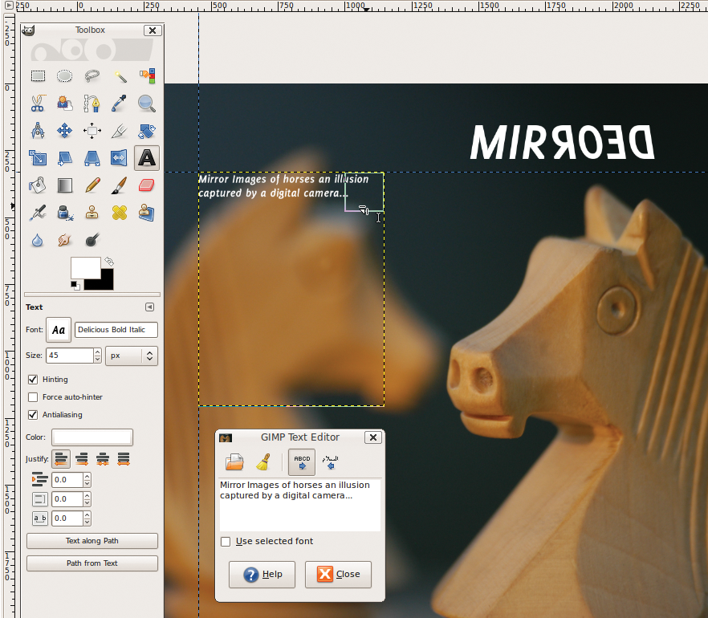Click the Delicious Bold Italic font field

(x=116, y=330)
